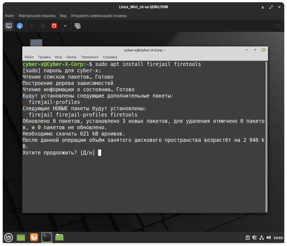Click the indented firejail-profiles only line
Viewport: 287px width, 246px height.
tap(54, 102)
